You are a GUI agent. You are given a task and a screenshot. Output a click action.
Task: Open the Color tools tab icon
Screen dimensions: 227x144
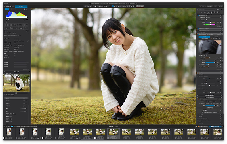tap(205, 12)
